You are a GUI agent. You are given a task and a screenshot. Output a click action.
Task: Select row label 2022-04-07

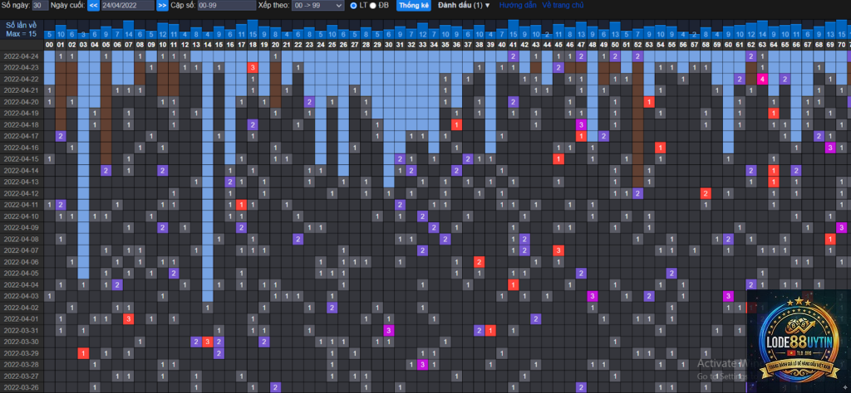(22, 250)
